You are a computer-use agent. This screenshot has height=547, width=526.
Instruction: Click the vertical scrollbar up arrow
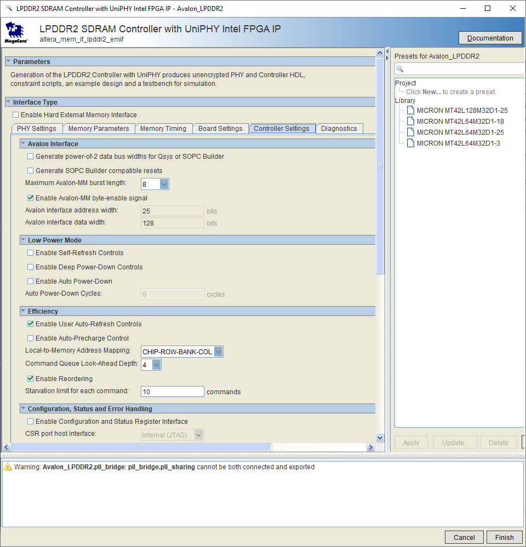tap(380, 53)
